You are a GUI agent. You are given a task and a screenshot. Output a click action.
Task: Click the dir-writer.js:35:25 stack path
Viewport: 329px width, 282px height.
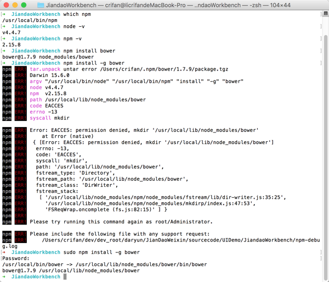tap(166, 197)
